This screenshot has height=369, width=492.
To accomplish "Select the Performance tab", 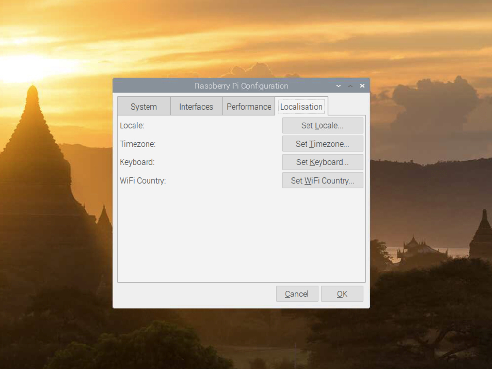I will [x=249, y=106].
